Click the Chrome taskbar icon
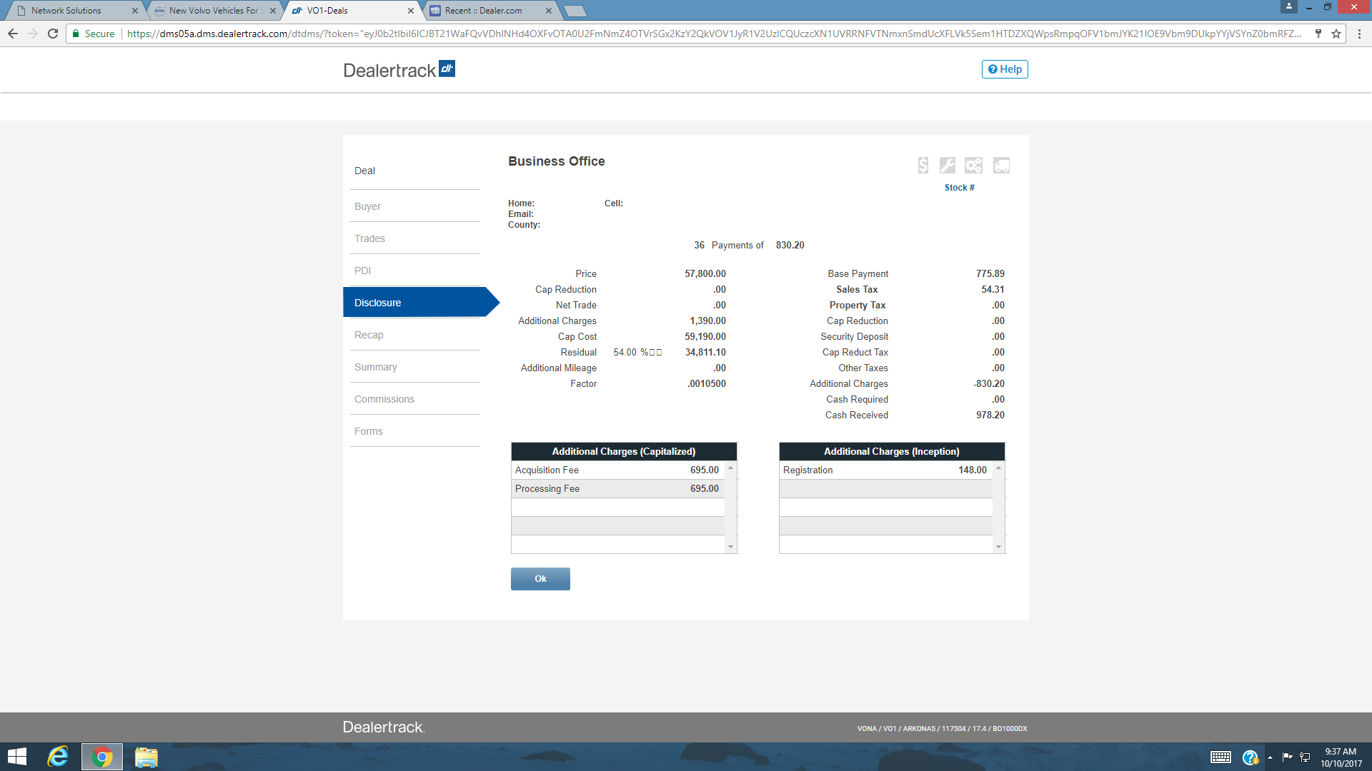Image resolution: width=1372 pixels, height=771 pixels. point(102,757)
